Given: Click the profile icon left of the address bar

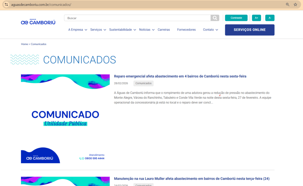Looking at the screenshot, I should 6,4.
